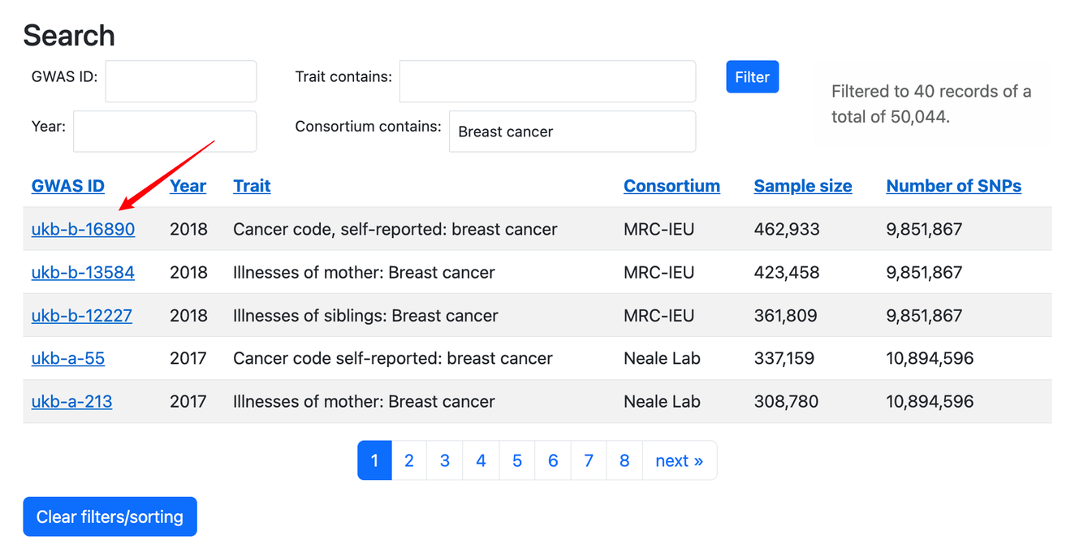Image resolution: width=1088 pixels, height=553 pixels.
Task: Click the Consortium contains field
Action: click(572, 132)
